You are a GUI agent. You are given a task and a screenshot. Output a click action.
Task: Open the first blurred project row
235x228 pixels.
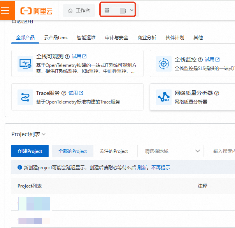tap(34, 204)
